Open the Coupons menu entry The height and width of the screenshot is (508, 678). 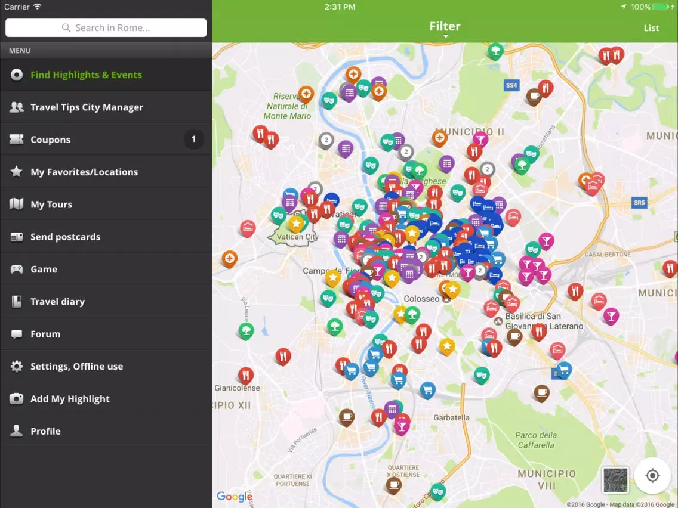pos(106,140)
